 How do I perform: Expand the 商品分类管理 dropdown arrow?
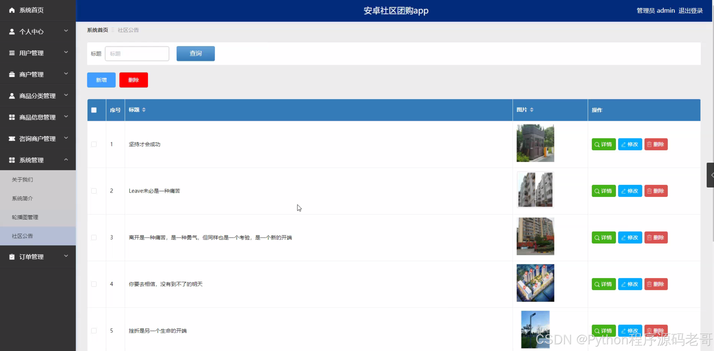pyautogui.click(x=66, y=95)
